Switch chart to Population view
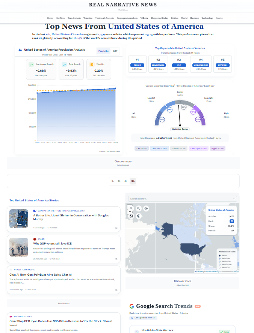Viewport: 254px width, 333px height. point(104,51)
